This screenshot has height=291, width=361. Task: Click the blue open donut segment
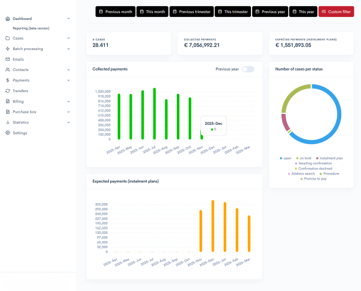pyautogui.click(x=339, y=114)
